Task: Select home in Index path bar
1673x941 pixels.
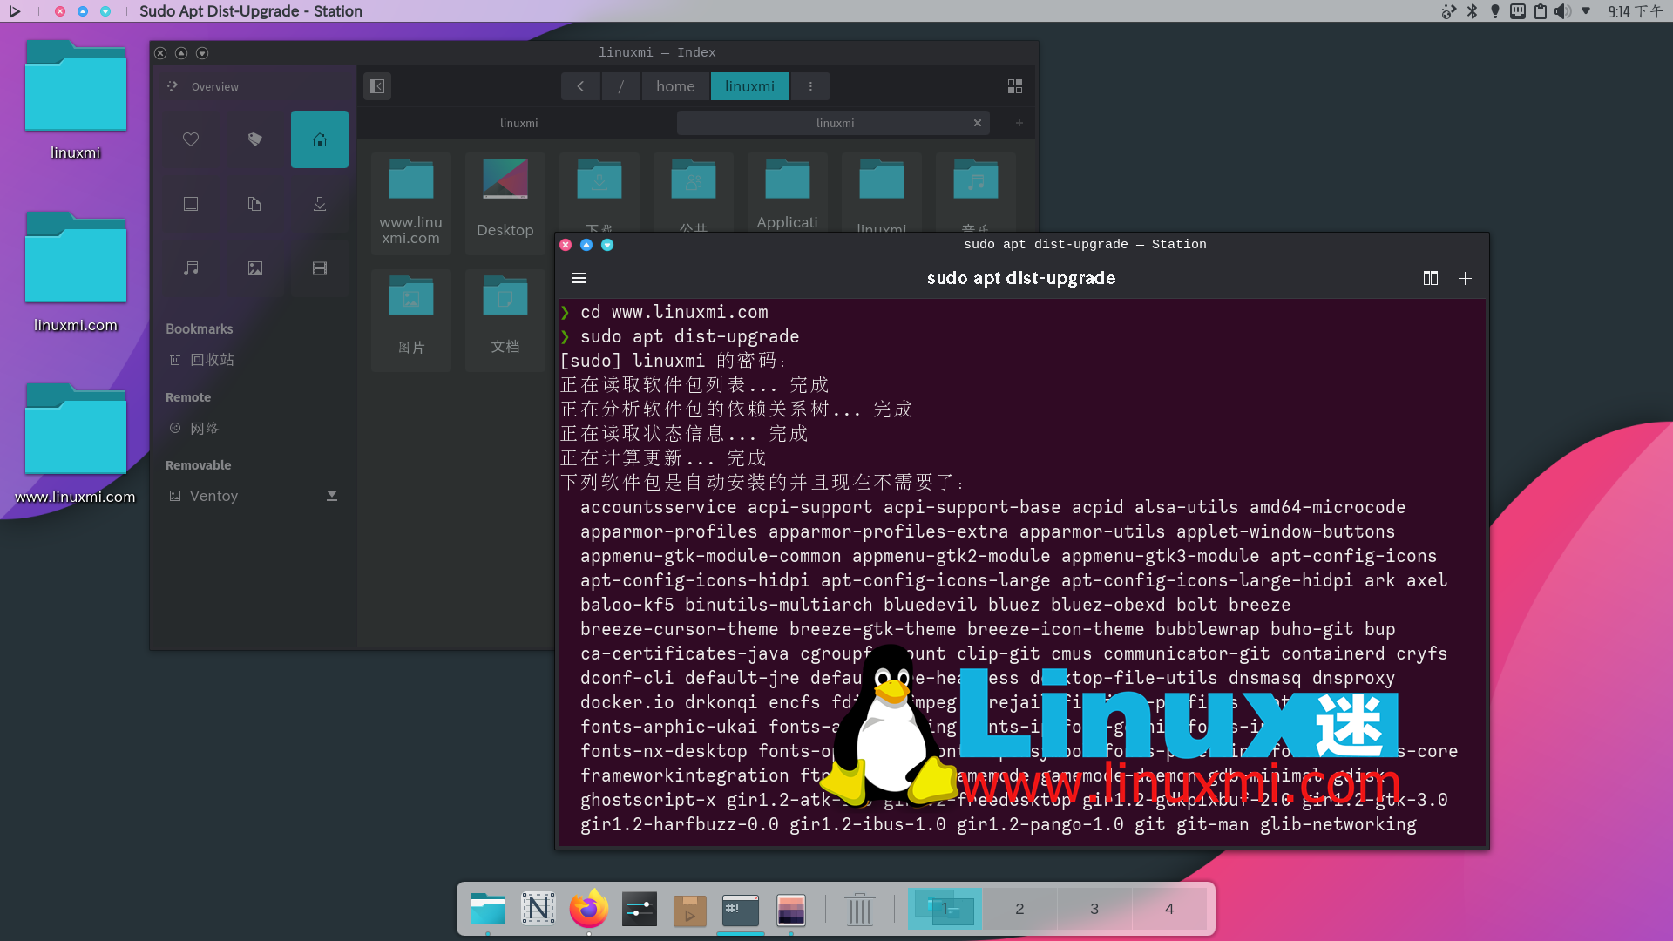Action: (675, 86)
